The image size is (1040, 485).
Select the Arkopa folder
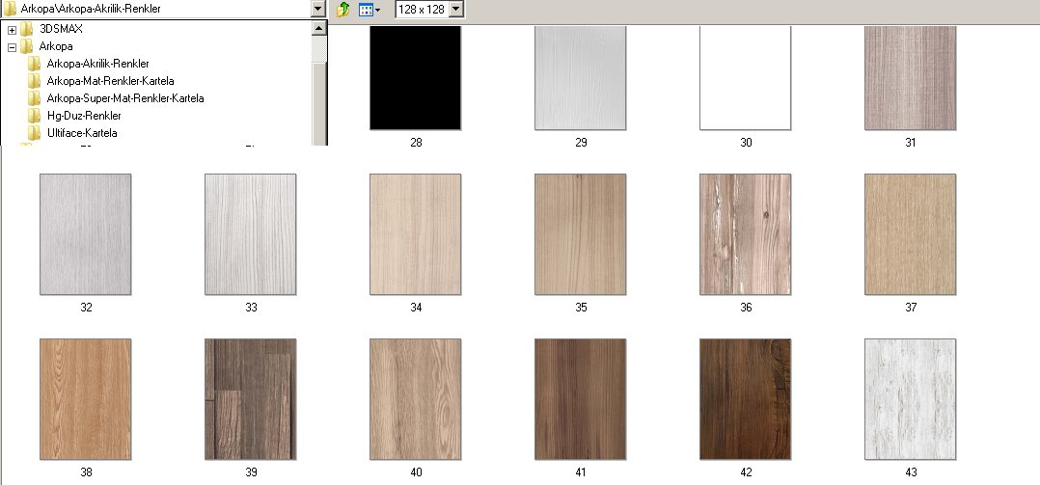pyautogui.click(x=56, y=46)
